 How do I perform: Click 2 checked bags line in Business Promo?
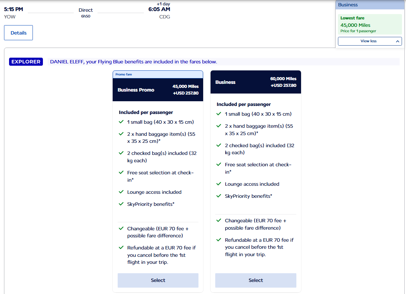pyautogui.click(x=162, y=157)
